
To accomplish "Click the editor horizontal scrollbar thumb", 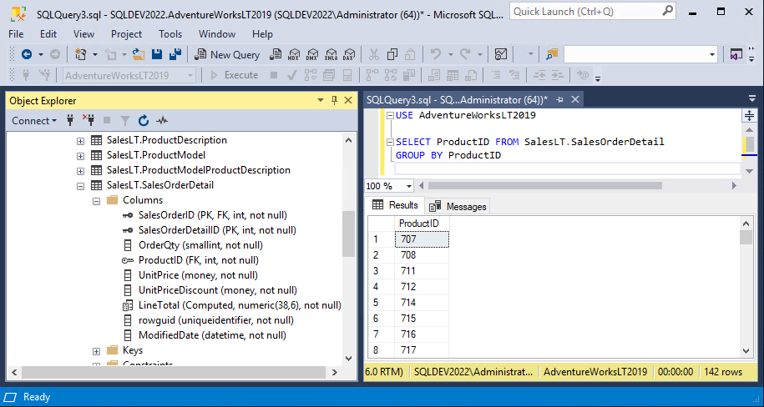I will pos(544,185).
